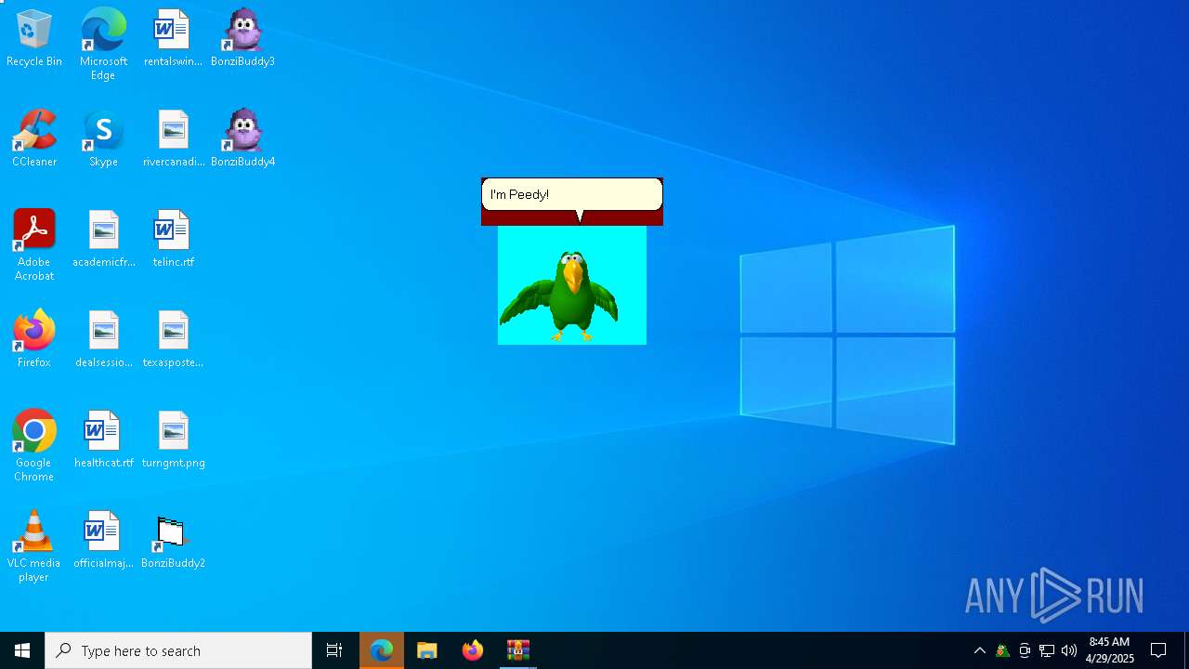Show hidden system tray icons
The image size is (1189, 669).
[980, 650]
